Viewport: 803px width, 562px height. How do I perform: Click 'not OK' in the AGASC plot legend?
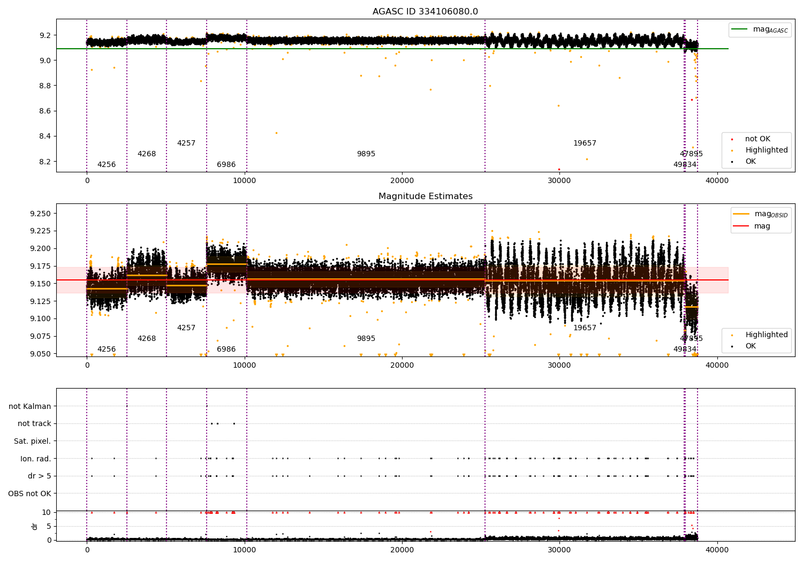coord(757,139)
